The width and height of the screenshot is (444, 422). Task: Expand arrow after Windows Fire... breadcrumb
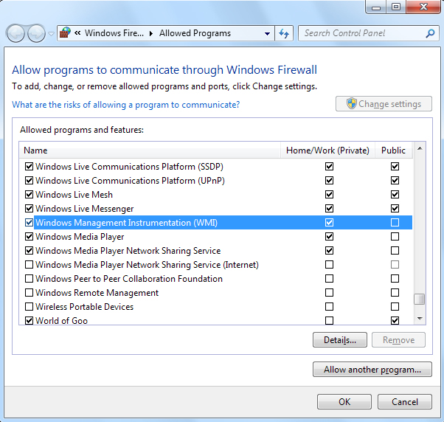[x=151, y=33]
